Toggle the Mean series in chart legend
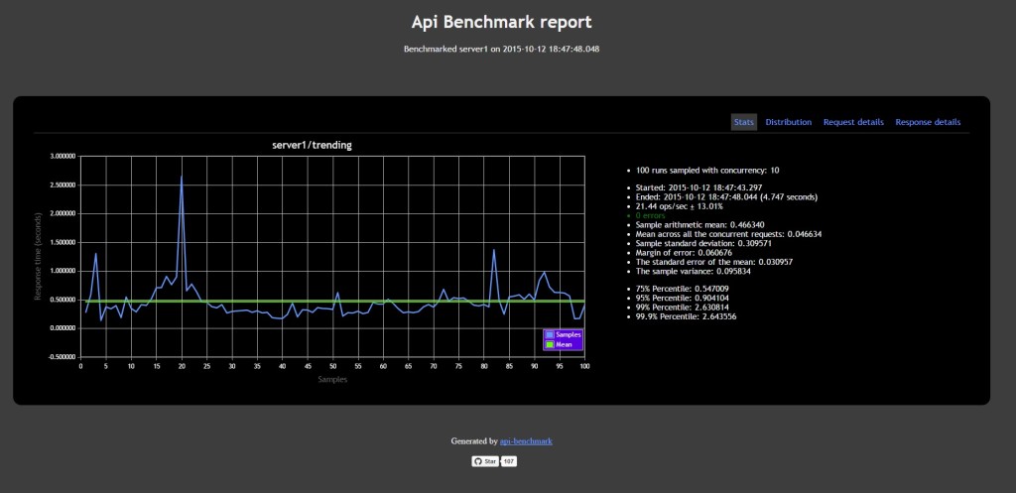This screenshot has width=1016, height=493. [560, 344]
